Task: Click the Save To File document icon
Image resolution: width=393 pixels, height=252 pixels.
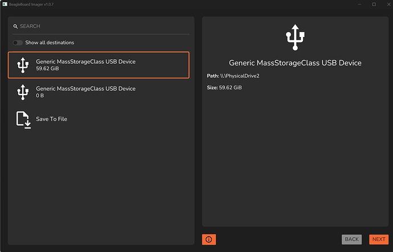Action: click(23, 120)
